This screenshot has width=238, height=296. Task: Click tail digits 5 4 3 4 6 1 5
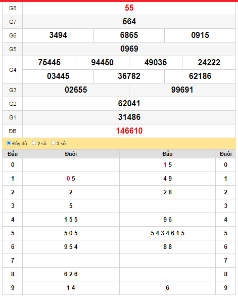pos(167,233)
